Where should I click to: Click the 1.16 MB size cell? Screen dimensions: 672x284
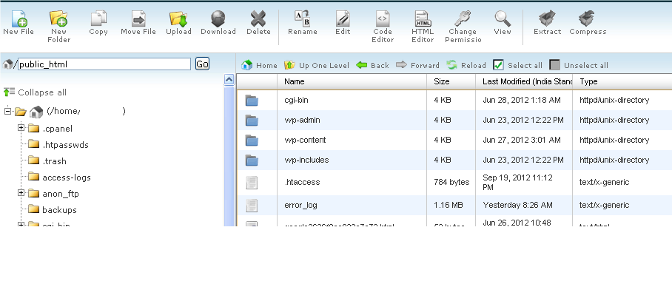[448, 205]
